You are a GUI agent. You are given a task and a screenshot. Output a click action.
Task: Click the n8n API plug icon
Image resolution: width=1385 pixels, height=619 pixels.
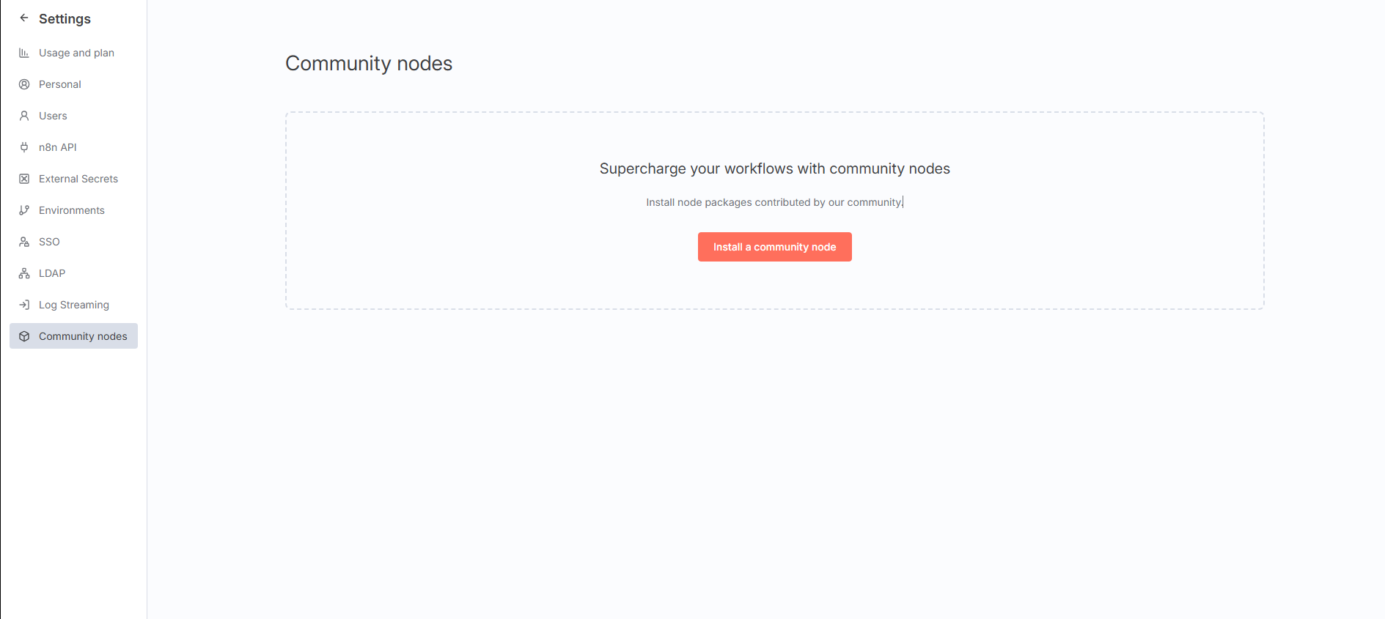(x=24, y=147)
